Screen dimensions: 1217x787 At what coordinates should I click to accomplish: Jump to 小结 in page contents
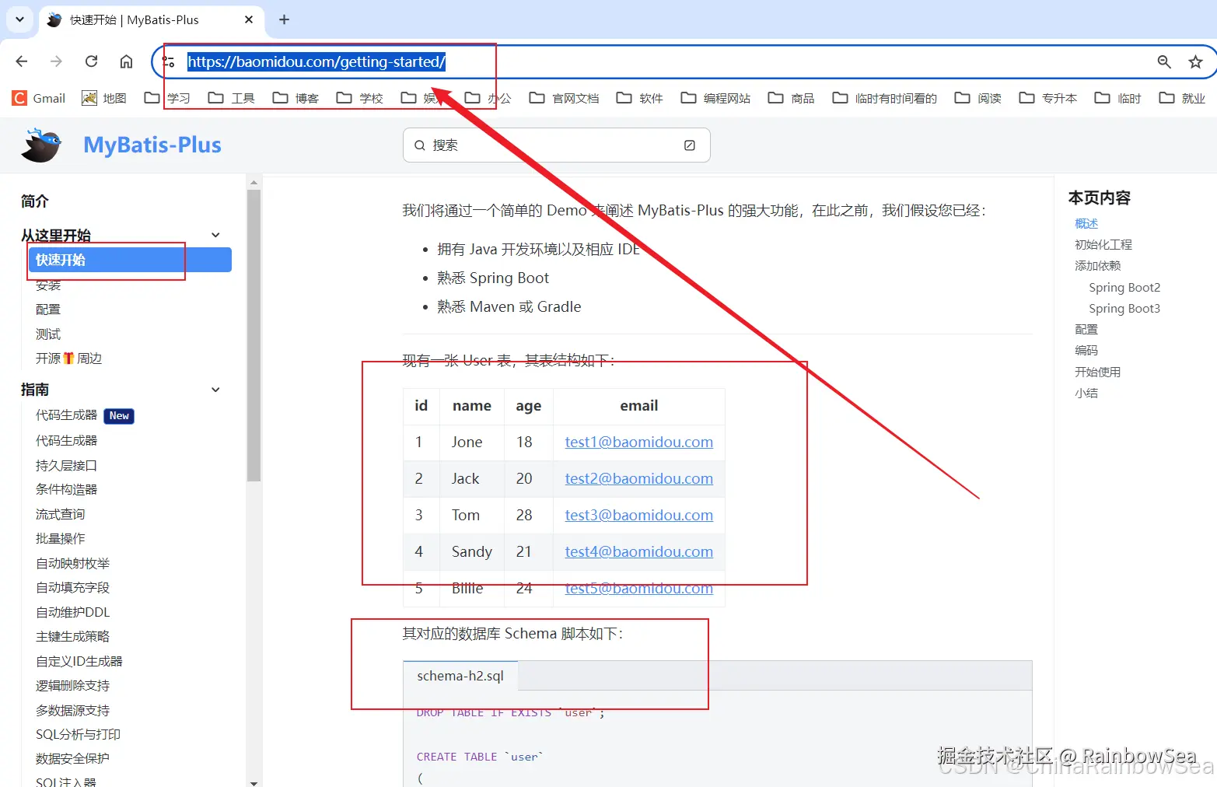(1086, 393)
